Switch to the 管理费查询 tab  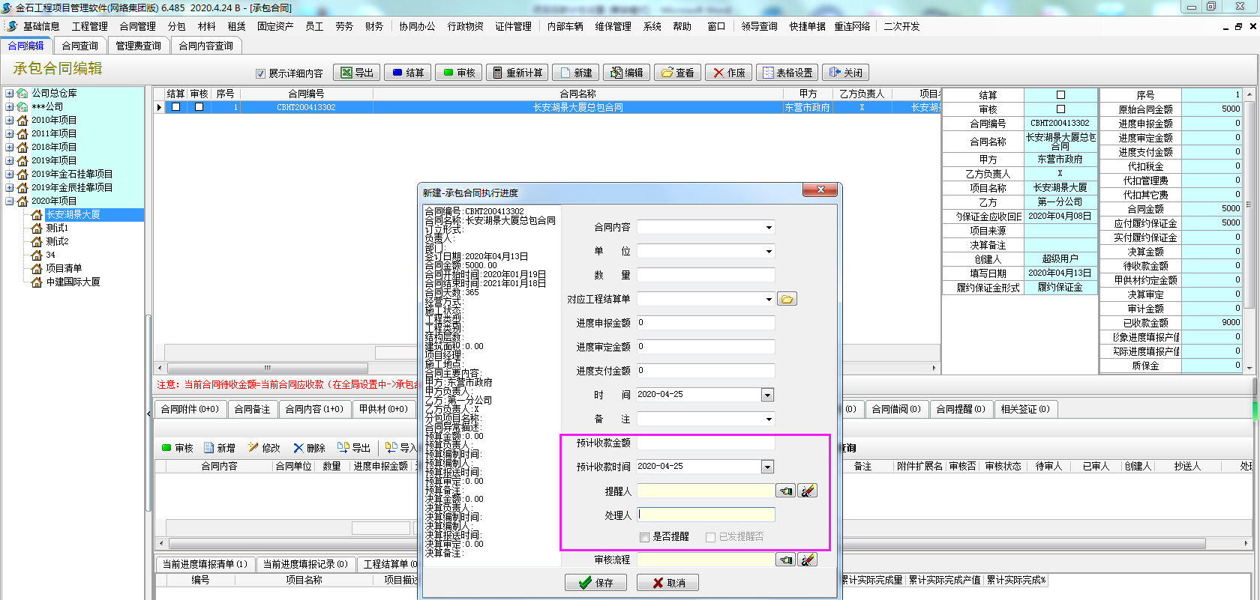(138, 46)
